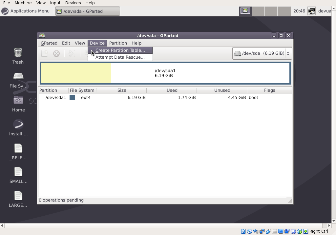
Task: Click VirtualBox network status icon
Action: [262, 231]
